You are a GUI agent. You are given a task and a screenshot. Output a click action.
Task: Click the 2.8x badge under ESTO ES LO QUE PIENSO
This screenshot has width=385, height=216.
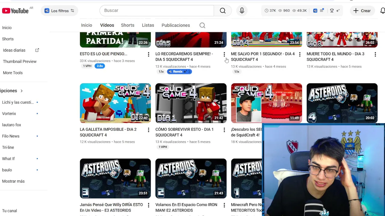point(100,66)
